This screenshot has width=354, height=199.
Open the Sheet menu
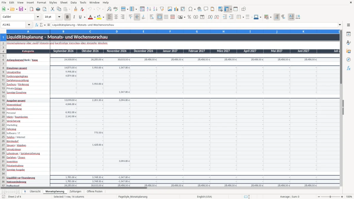click(64, 2)
